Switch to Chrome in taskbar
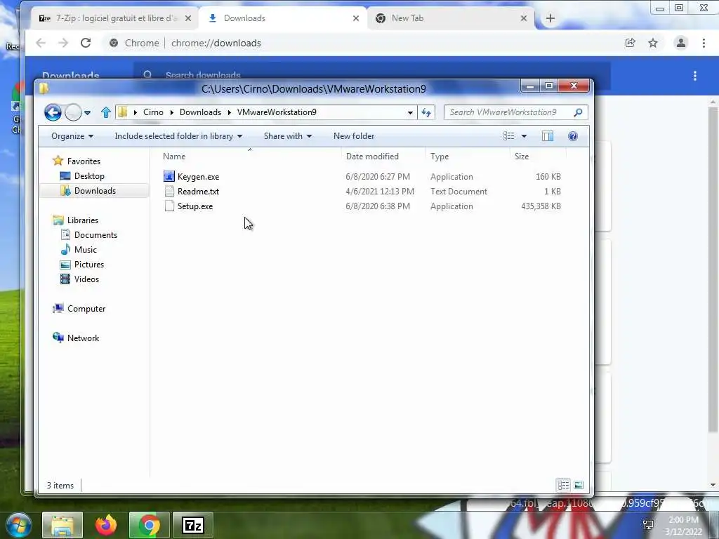719x539 pixels. 150,525
